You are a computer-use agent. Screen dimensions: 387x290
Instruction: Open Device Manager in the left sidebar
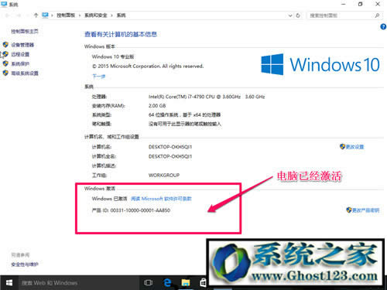pos(22,45)
